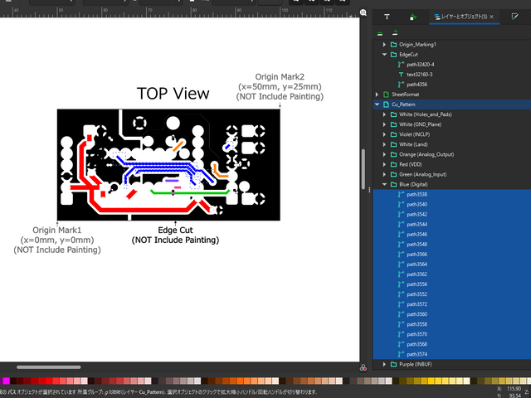Select path32420-4 under EdgeCut

point(422,64)
